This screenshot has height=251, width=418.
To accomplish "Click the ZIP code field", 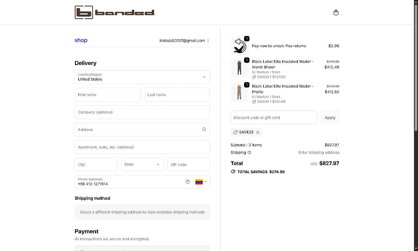I will pyautogui.click(x=189, y=164).
